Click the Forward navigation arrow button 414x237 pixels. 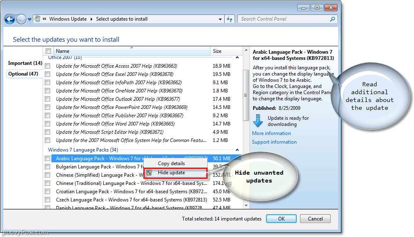(22, 19)
